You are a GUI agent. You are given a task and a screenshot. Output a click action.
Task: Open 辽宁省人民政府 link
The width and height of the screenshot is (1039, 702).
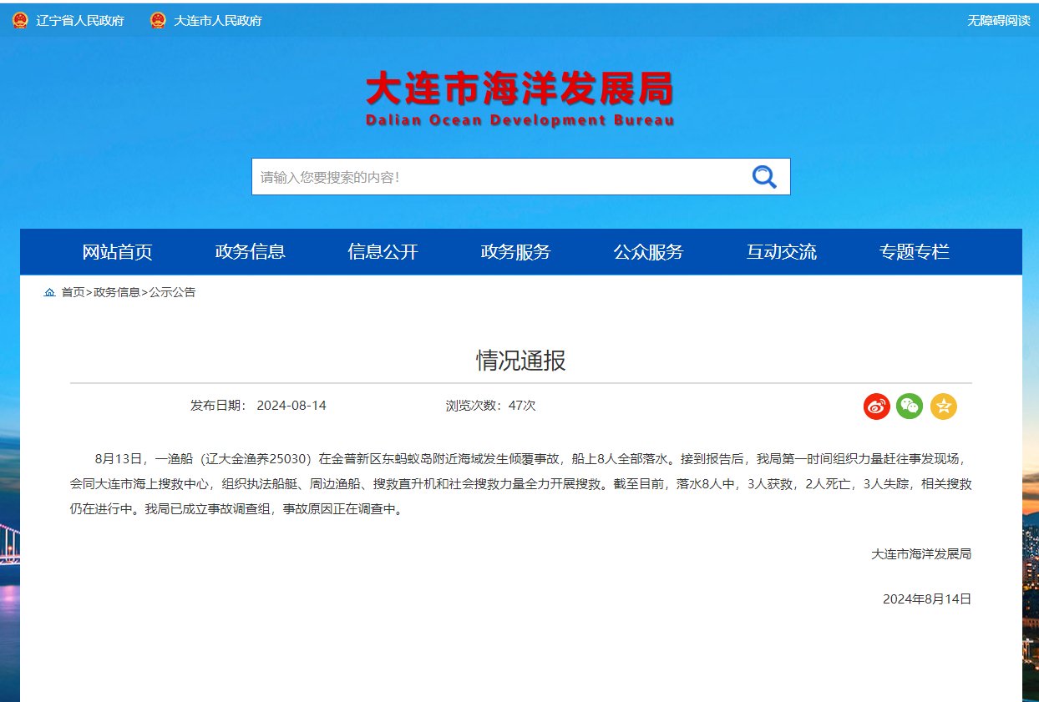tap(80, 21)
